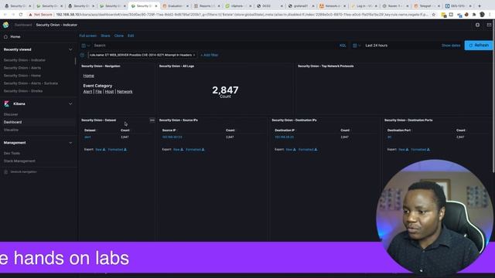Click Clone in the dashboard toolbar
The width and height of the screenshot is (495, 278).
click(x=118, y=36)
